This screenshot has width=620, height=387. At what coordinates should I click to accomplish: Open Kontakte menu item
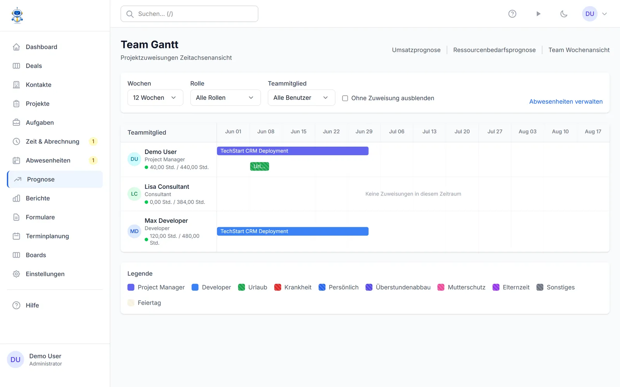(x=55, y=85)
